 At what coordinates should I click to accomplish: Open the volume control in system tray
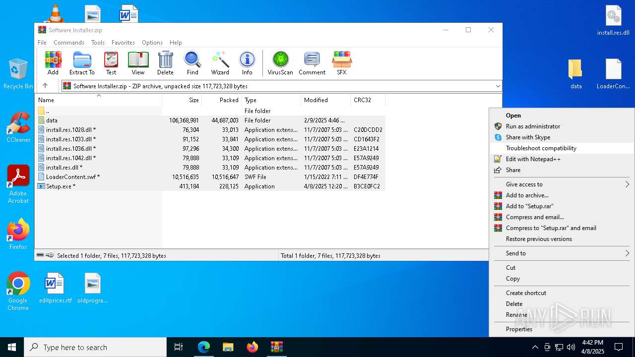571,347
